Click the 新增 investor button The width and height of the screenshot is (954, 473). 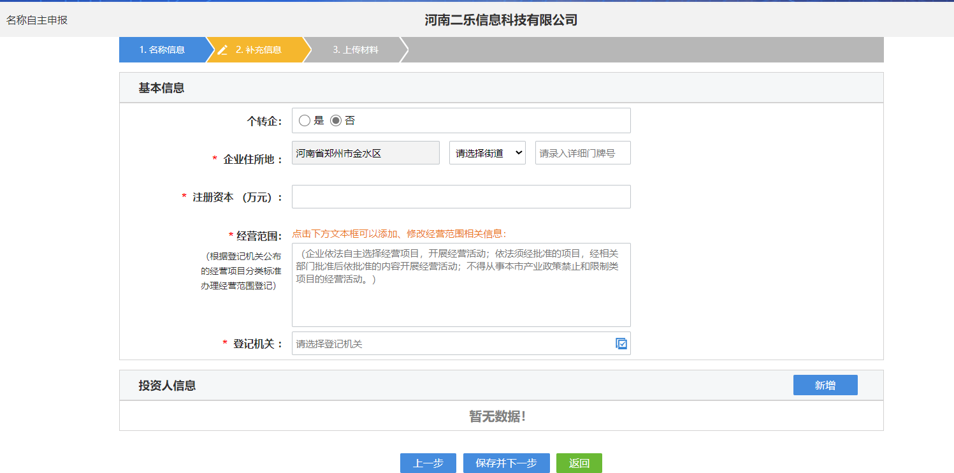point(825,385)
